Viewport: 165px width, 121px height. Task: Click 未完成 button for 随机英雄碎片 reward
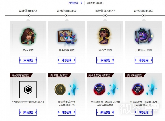click(x=66, y=112)
